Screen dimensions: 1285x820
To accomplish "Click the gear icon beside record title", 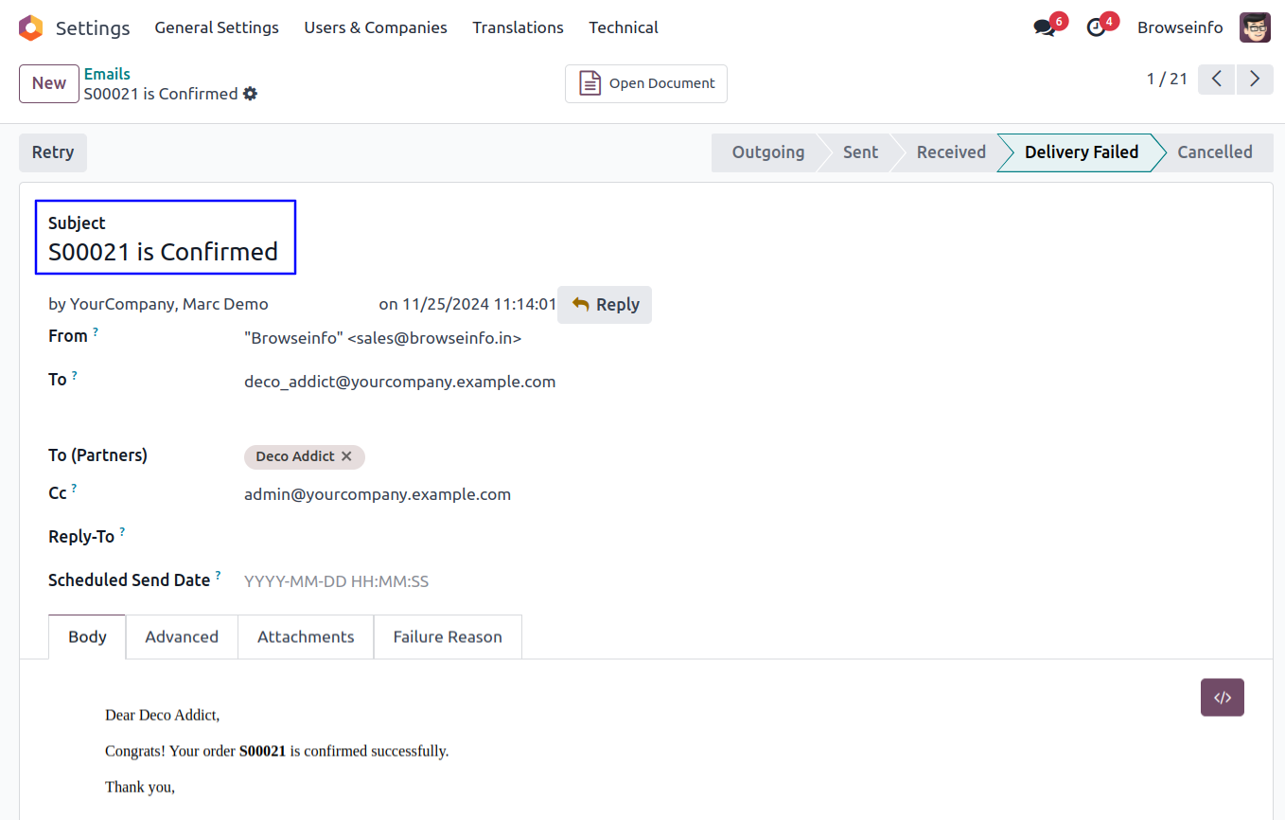I will 250,94.
